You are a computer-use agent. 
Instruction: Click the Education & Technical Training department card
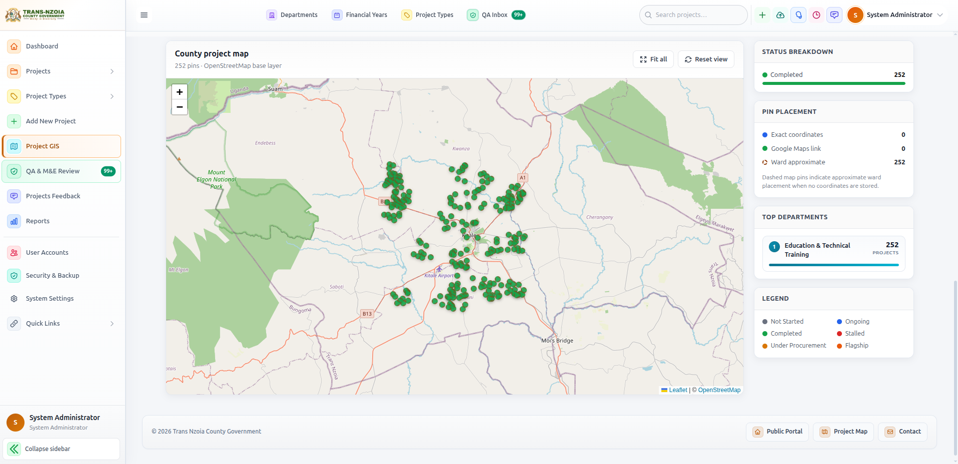point(833,254)
